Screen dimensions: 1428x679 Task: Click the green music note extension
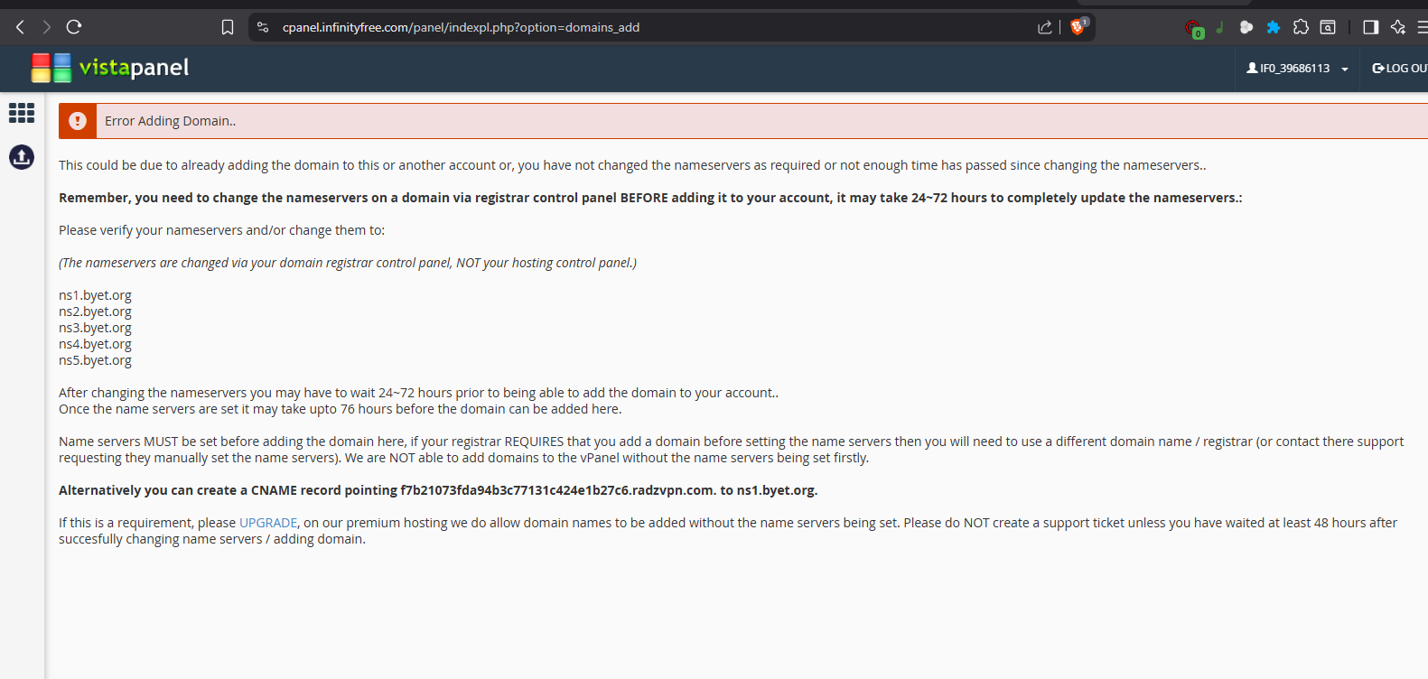[x=1219, y=27]
